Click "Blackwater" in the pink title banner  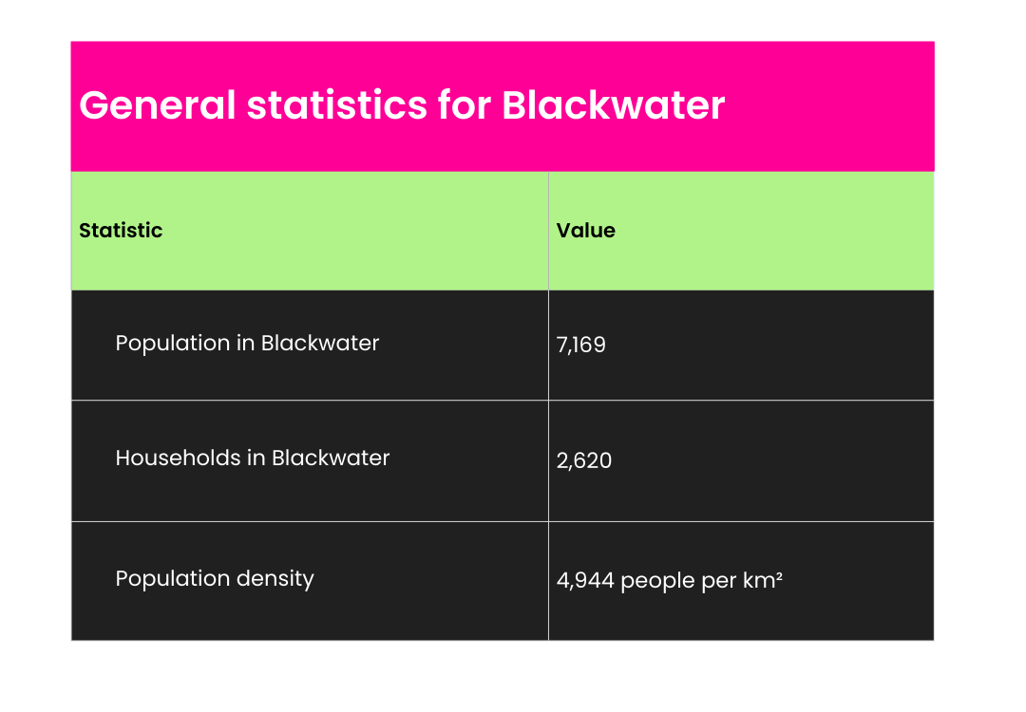(614, 105)
